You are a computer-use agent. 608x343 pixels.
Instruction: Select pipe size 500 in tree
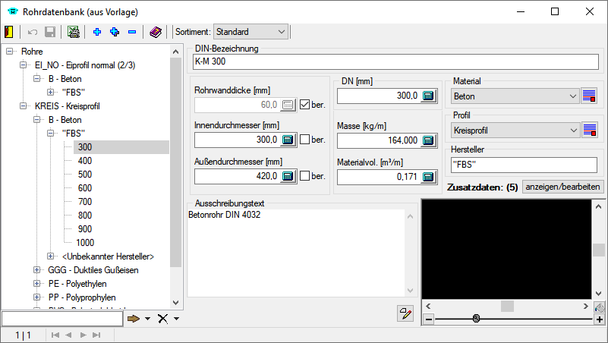tap(84, 175)
